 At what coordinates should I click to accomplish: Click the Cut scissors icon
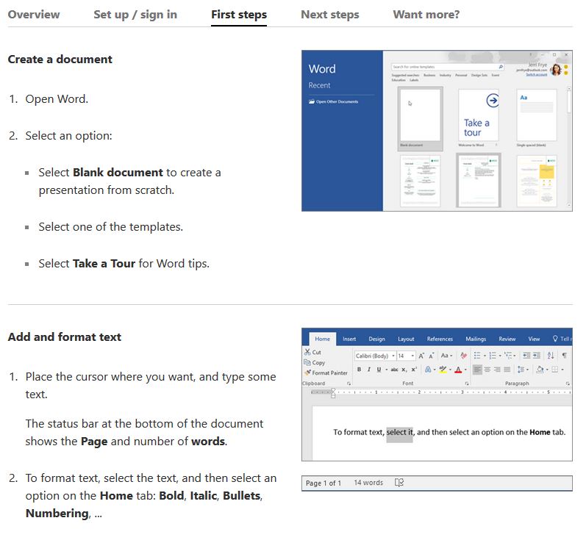[307, 352]
